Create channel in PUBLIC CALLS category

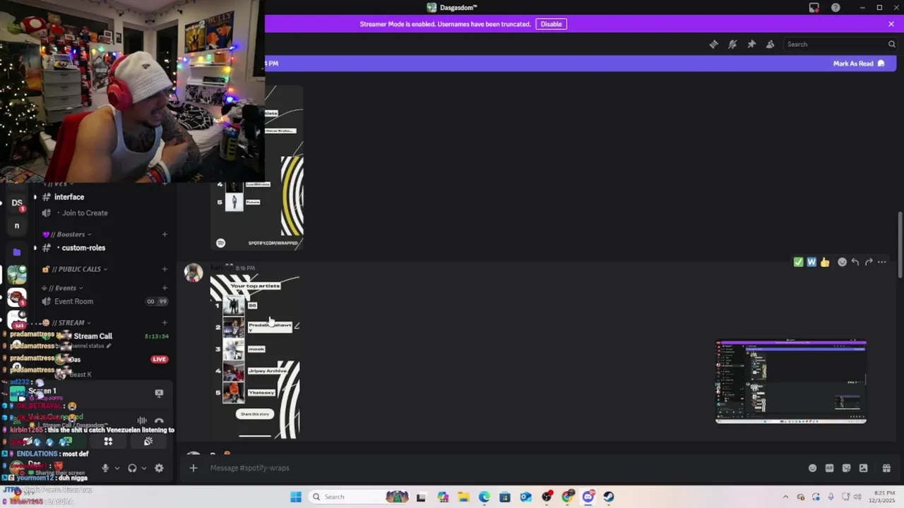(165, 269)
